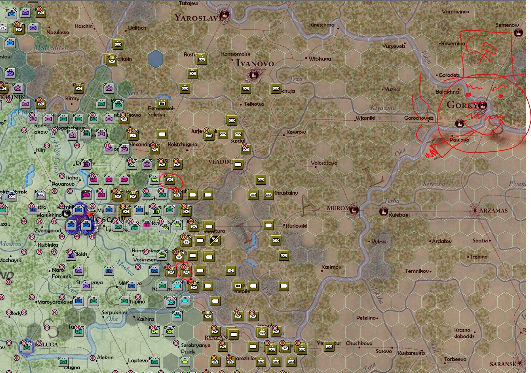Select the Soviet counter at Schuja
The width and height of the screenshot is (531, 373).
point(276,89)
